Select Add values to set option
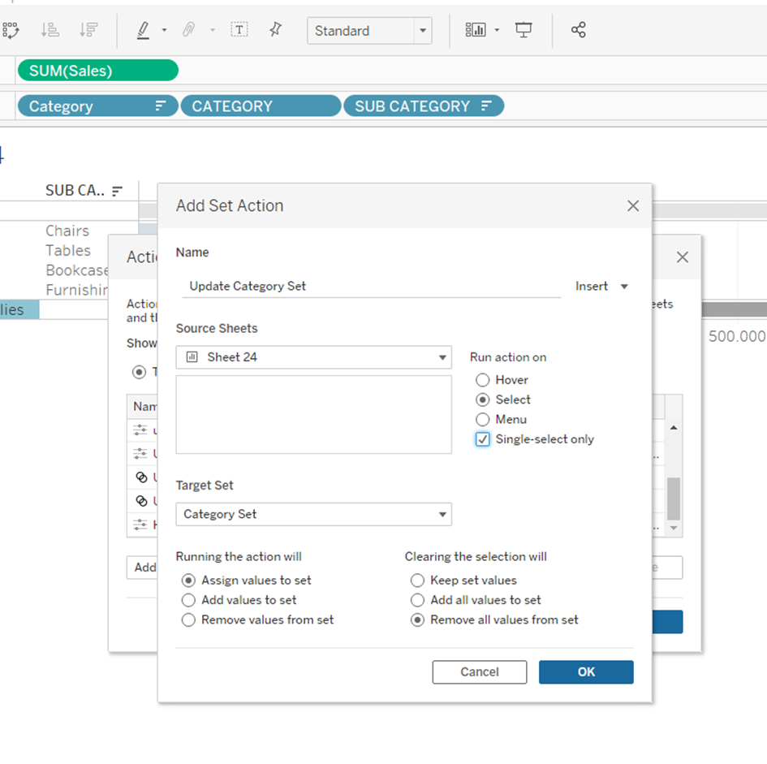The width and height of the screenshot is (767, 764). click(188, 600)
